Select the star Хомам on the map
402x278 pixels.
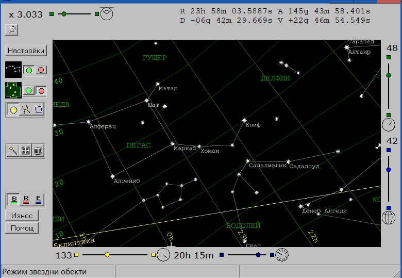199,146
